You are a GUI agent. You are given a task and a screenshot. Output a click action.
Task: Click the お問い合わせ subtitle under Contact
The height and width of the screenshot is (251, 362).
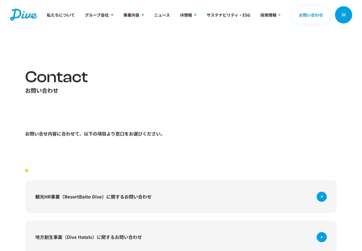[x=42, y=91]
